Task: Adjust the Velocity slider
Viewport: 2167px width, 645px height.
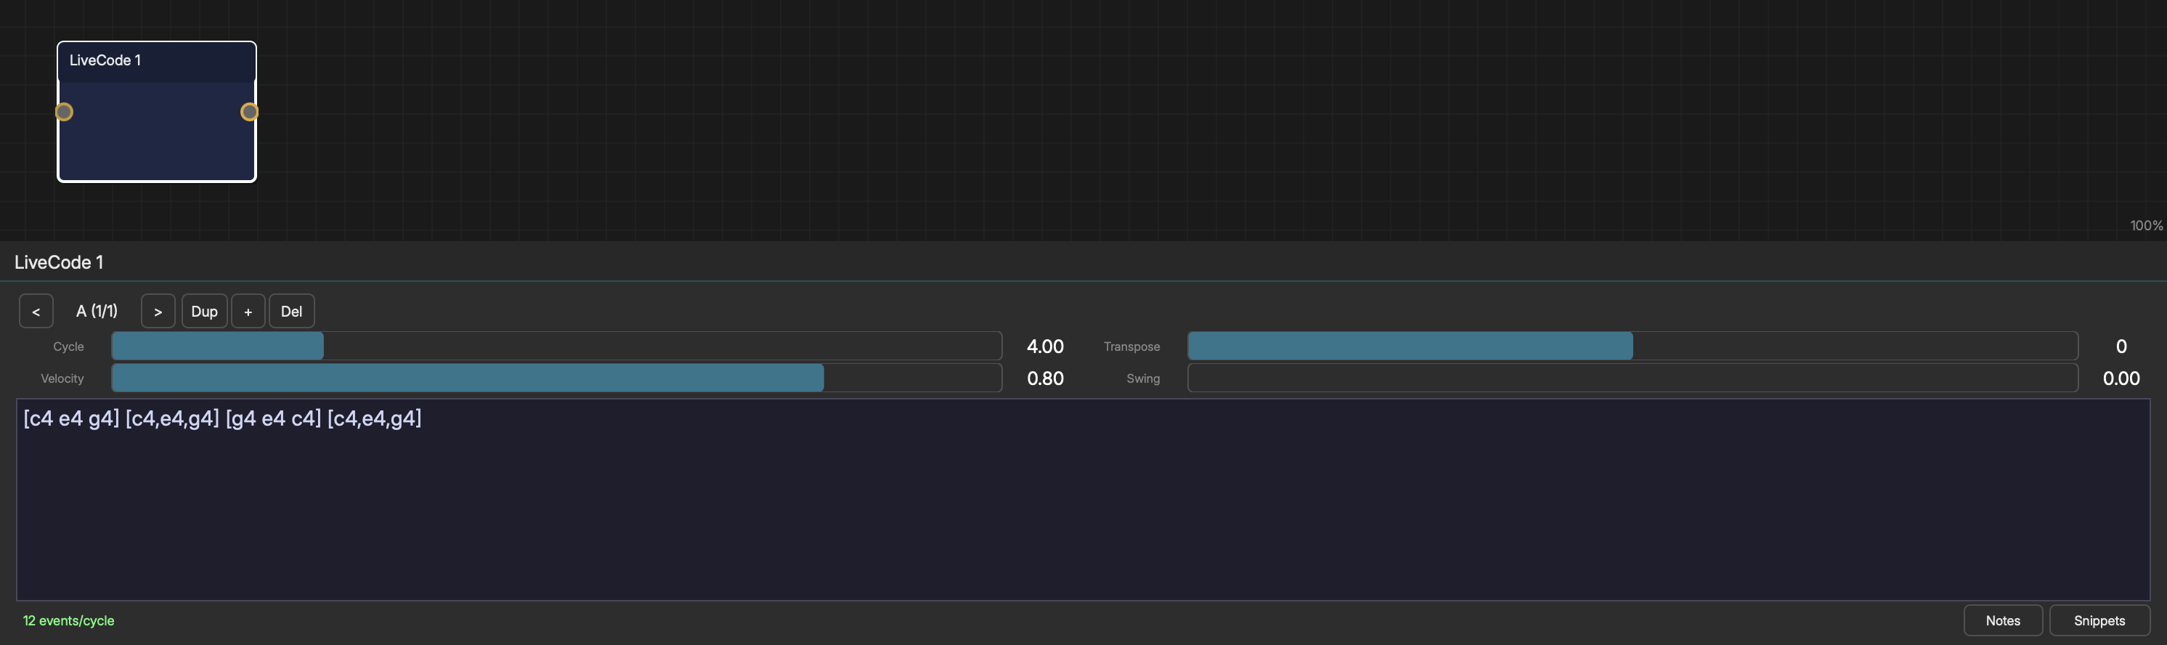Action: [556, 378]
